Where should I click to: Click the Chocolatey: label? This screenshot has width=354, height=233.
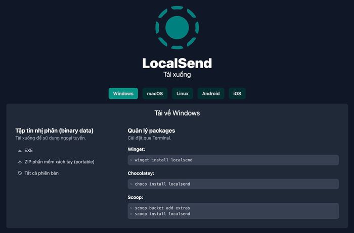tap(141, 173)
